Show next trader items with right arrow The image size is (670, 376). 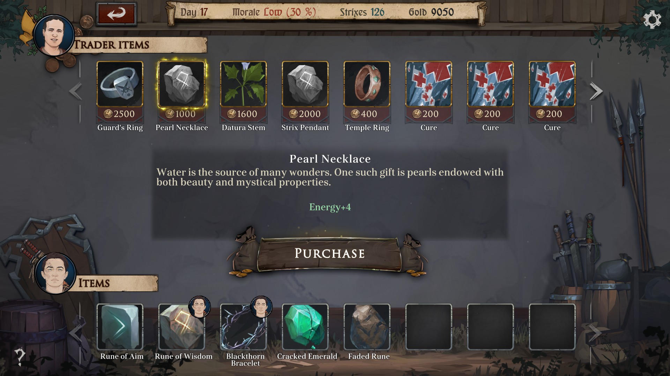tap(596, 91)
